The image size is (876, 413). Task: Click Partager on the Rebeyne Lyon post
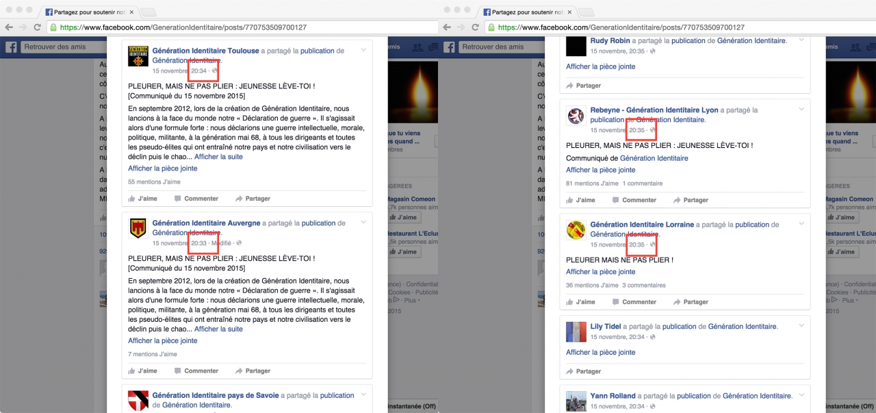click(691, 200)
